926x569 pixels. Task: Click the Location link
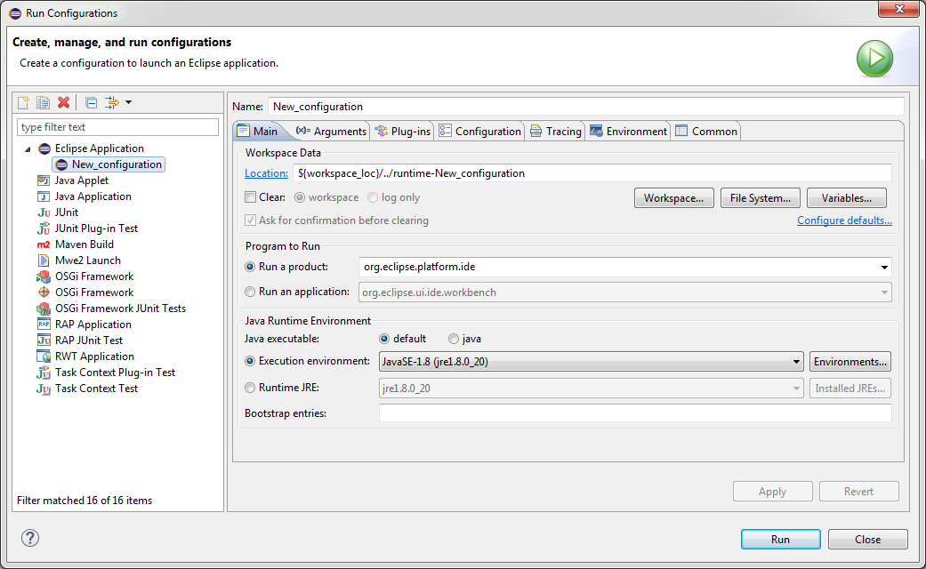[x=266, y=173]
